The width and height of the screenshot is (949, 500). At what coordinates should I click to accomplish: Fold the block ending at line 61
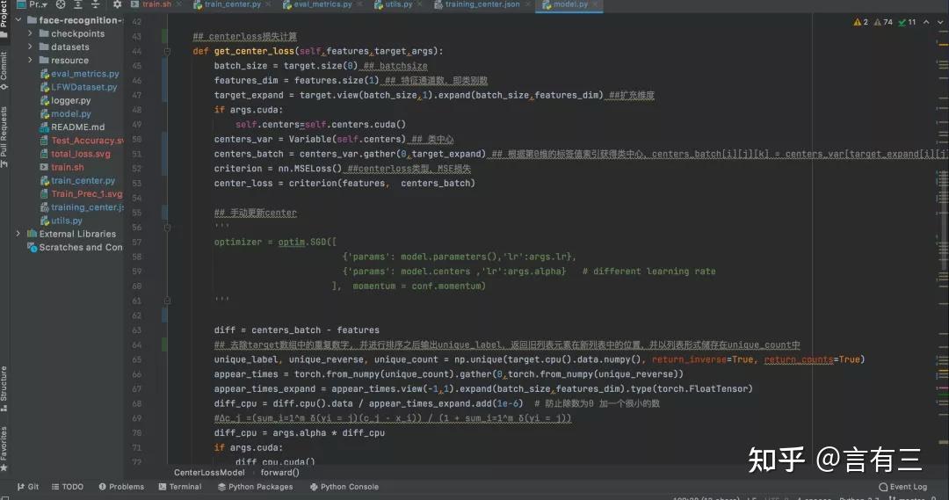[x=168, y=301]
